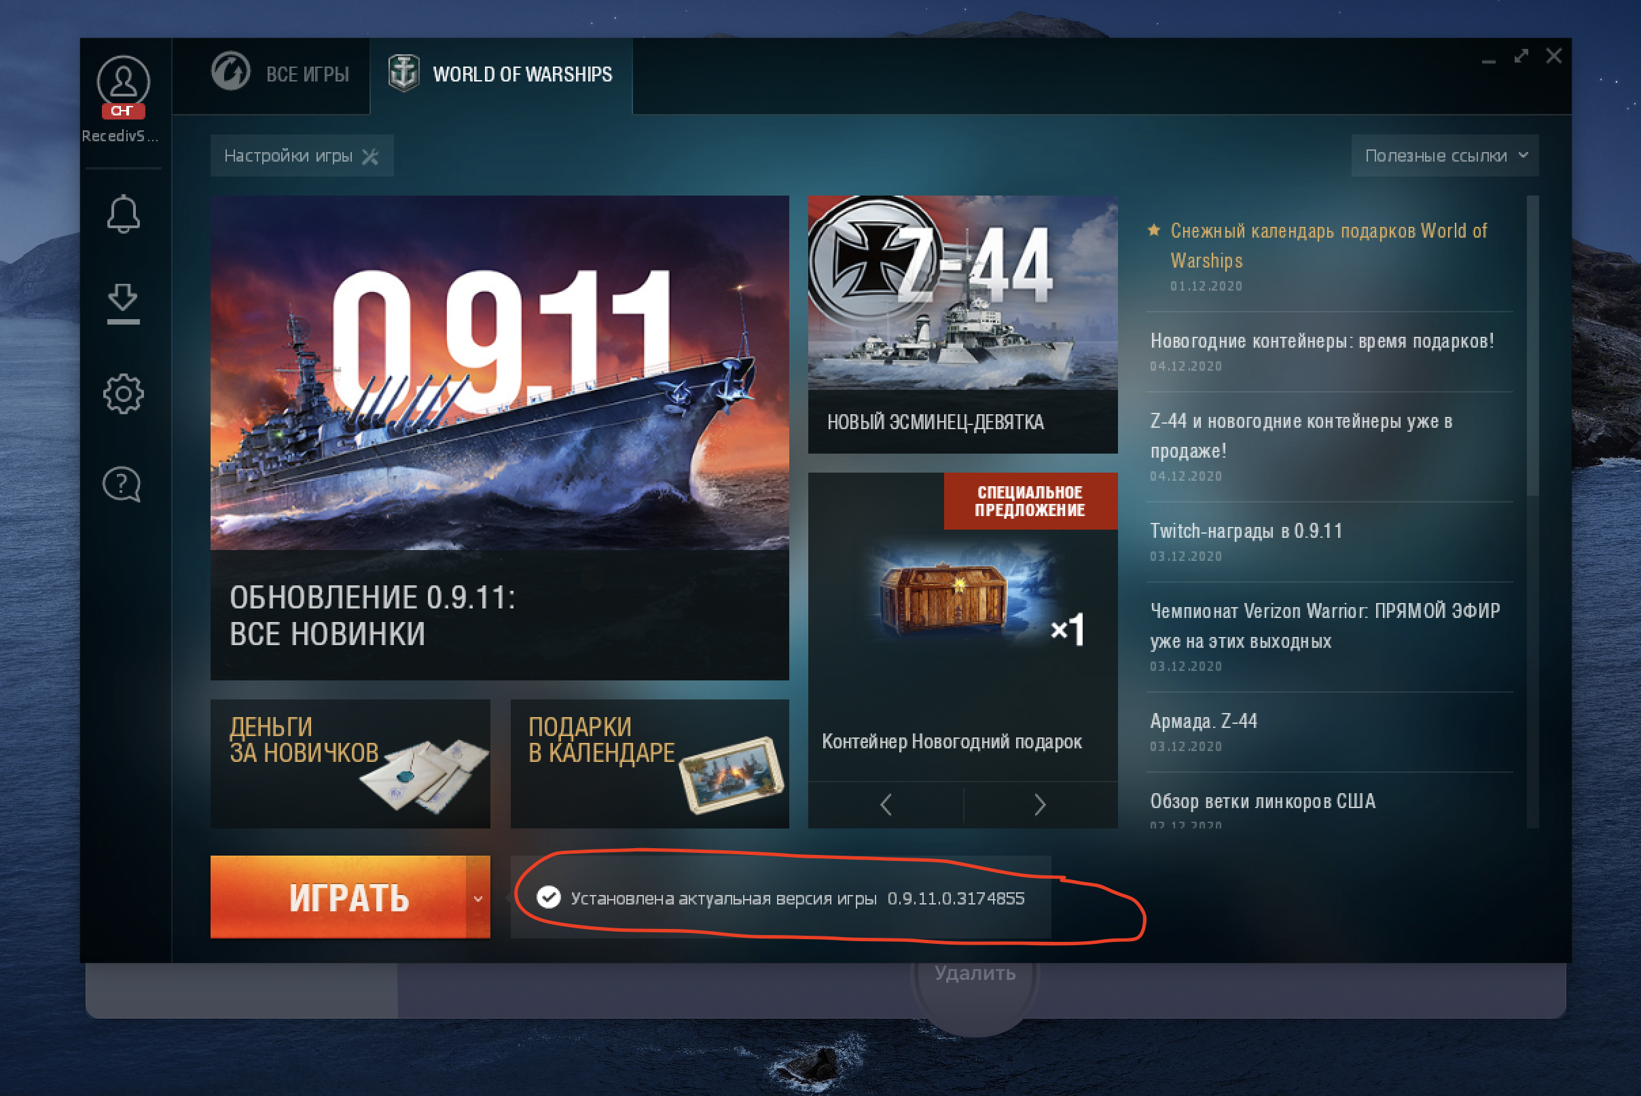Open the user profile avatar icon
1641x1096 pixels.
point(123,82)
